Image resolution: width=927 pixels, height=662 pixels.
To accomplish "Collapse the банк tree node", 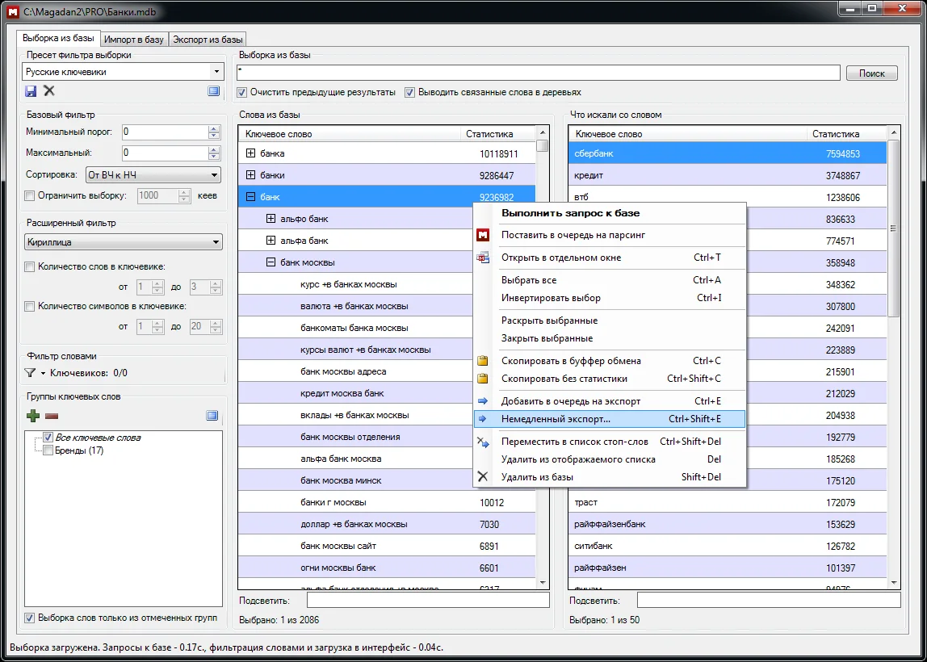I will coord(250,198).
